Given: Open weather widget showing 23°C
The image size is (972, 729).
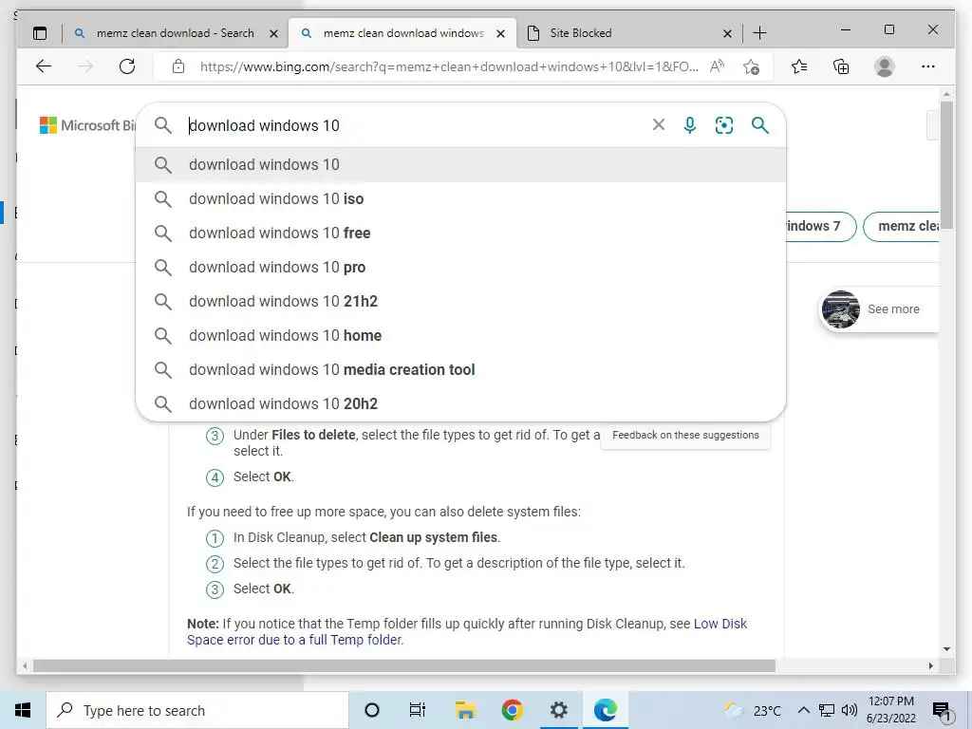Looking at the screenshot, I should click(753, 710).
